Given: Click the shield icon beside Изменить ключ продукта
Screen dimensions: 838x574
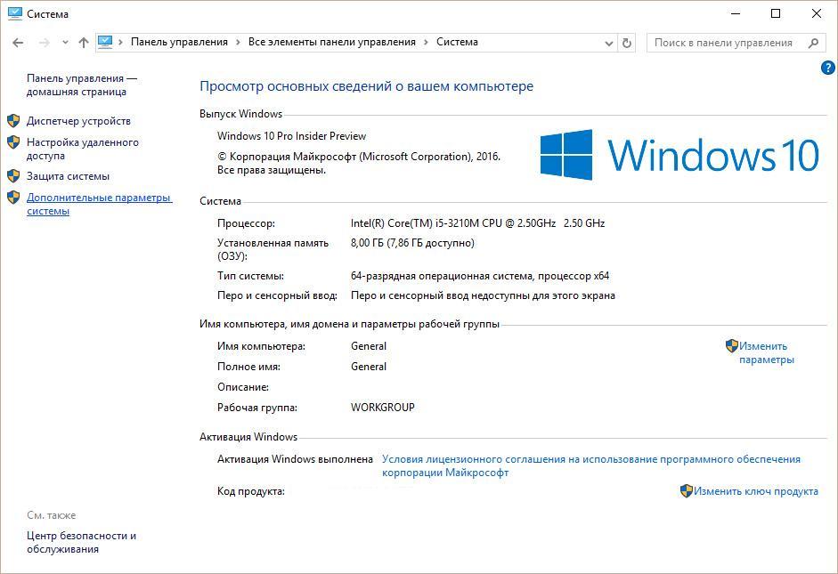Looking at the screenshot, I should tap(687, 490).
